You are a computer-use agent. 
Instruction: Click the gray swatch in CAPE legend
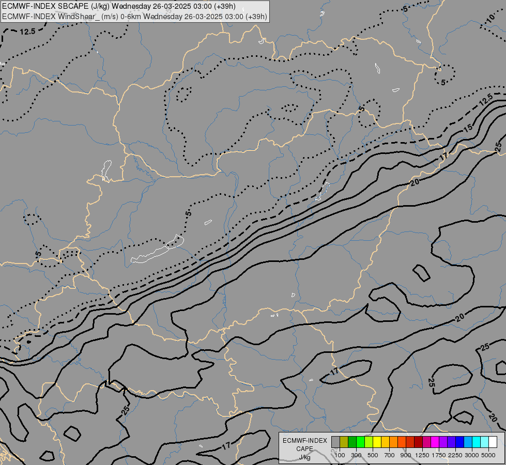click(x=335, y=442)
